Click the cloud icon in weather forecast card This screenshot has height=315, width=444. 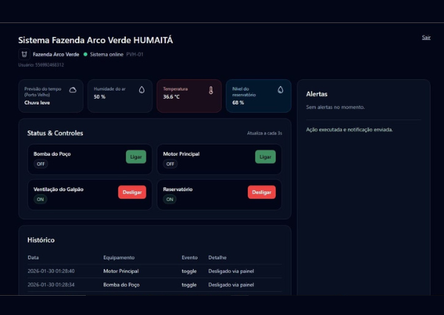click(x=73, y=90)
